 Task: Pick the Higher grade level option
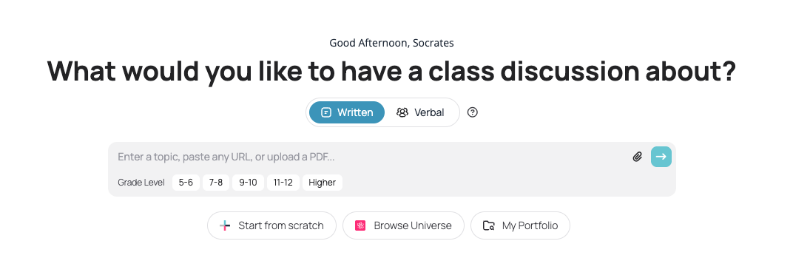point(323,183)
